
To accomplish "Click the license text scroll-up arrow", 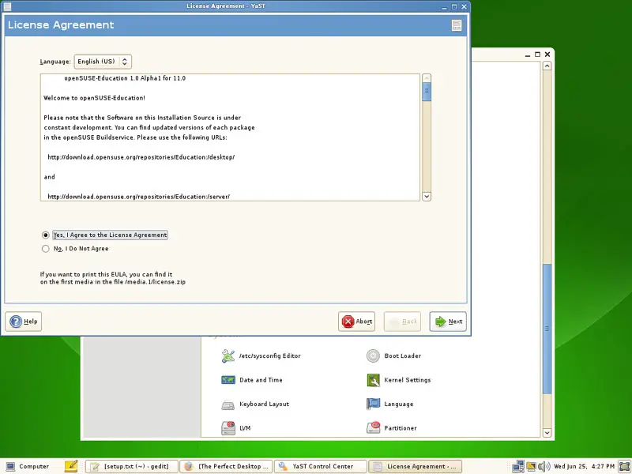I will click(427, 77).
